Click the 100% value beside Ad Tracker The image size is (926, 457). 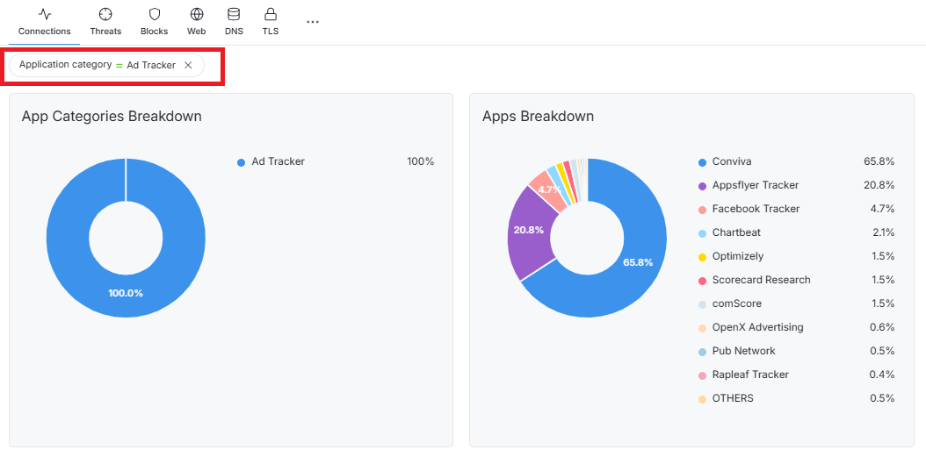point(421,161)
